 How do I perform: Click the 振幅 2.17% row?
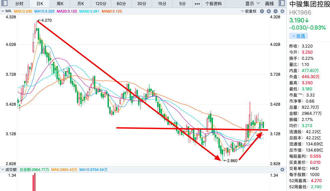(x=301, y=120)
